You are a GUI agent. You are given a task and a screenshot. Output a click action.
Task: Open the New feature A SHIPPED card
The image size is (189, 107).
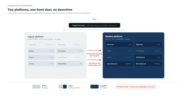coord(119,64)
